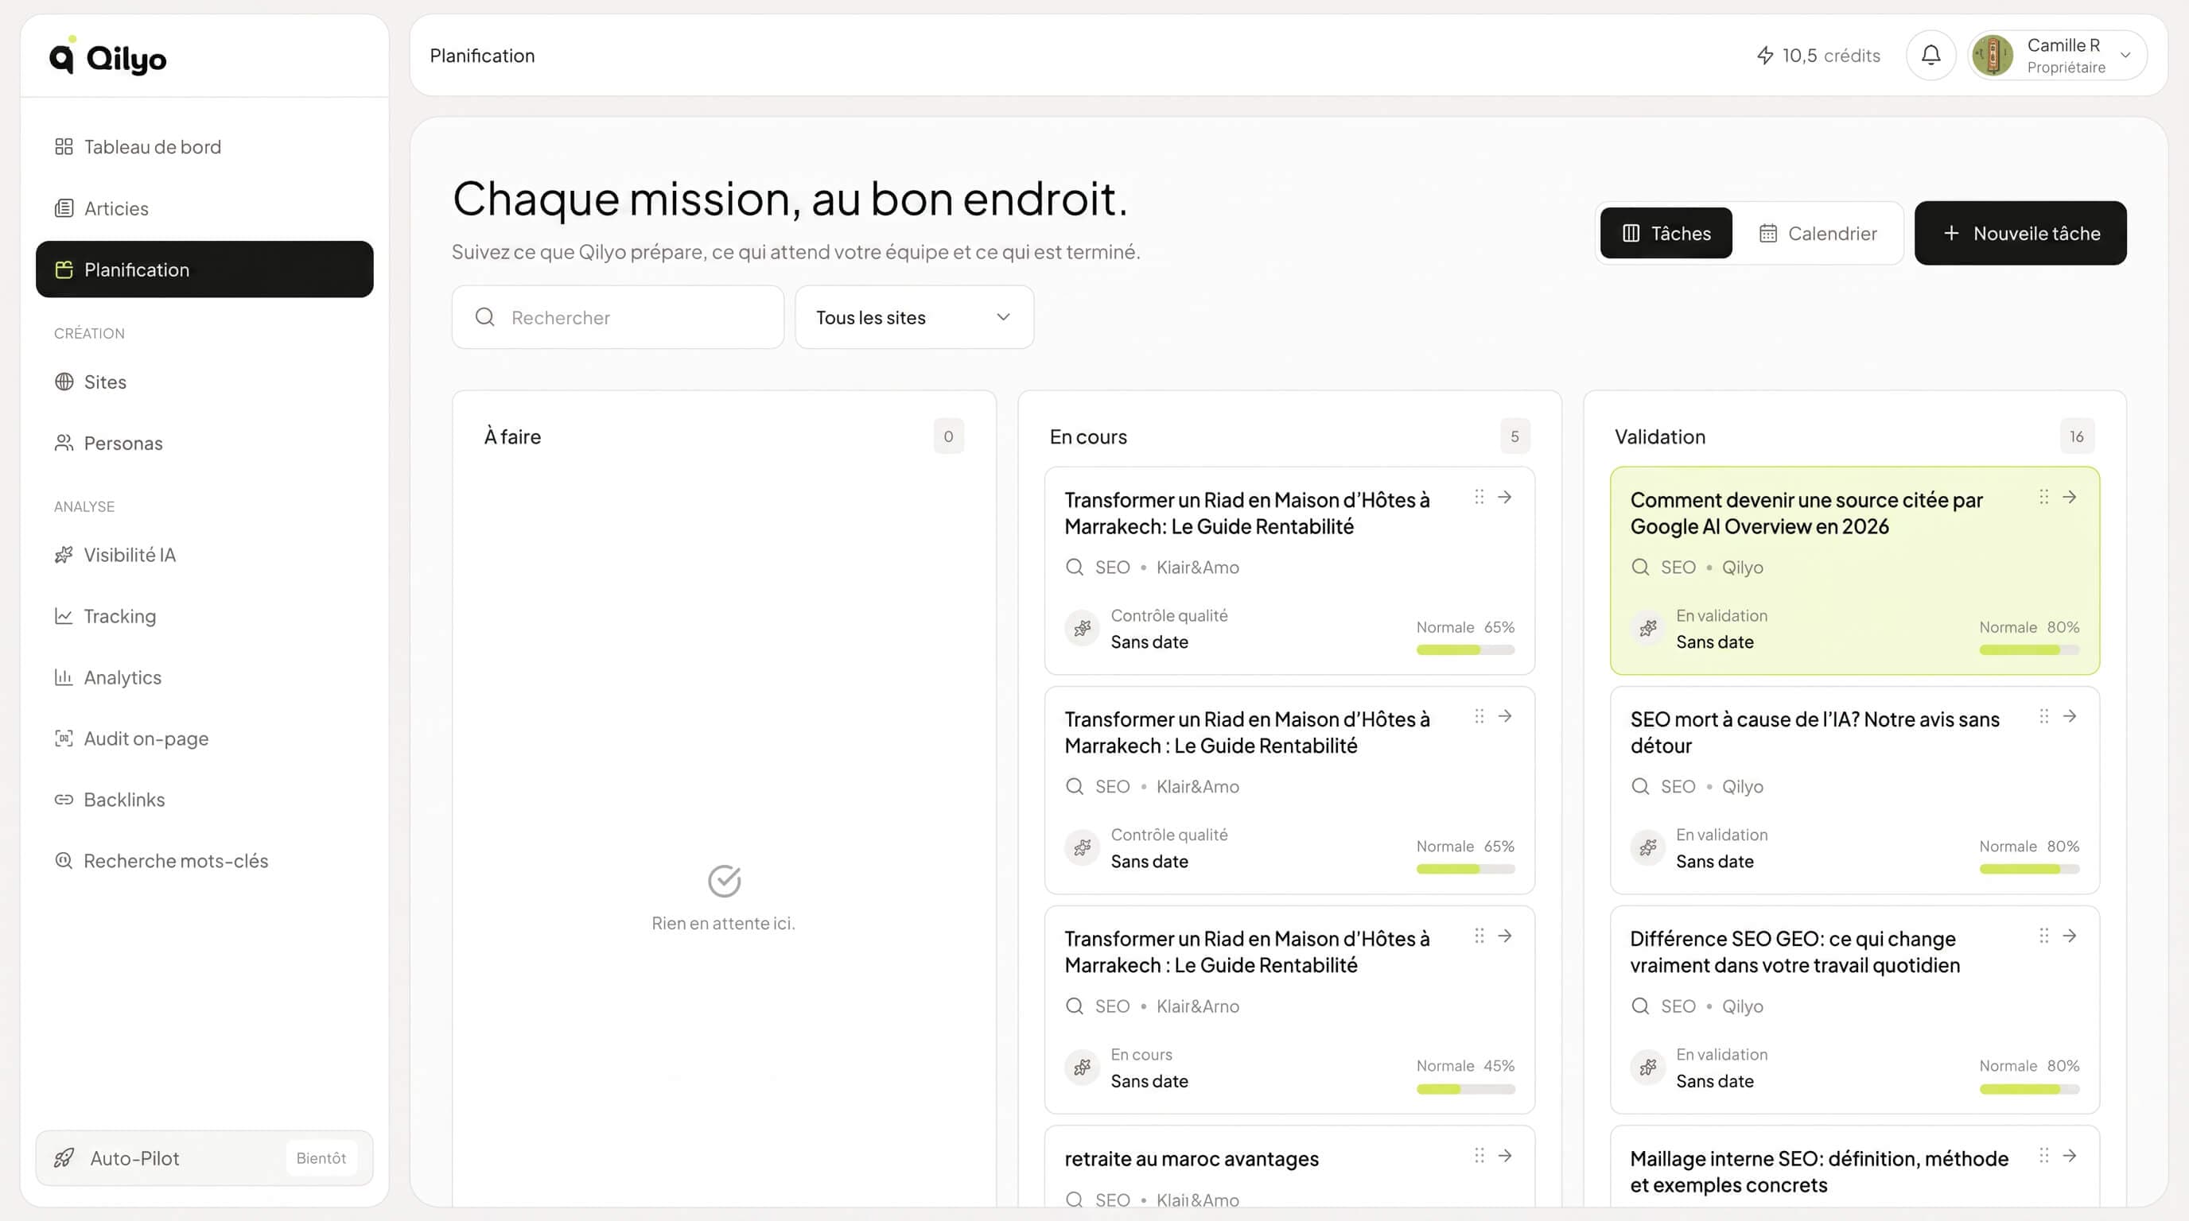Click the lightning icon beside 10,5 crédits

(1765, 55)
